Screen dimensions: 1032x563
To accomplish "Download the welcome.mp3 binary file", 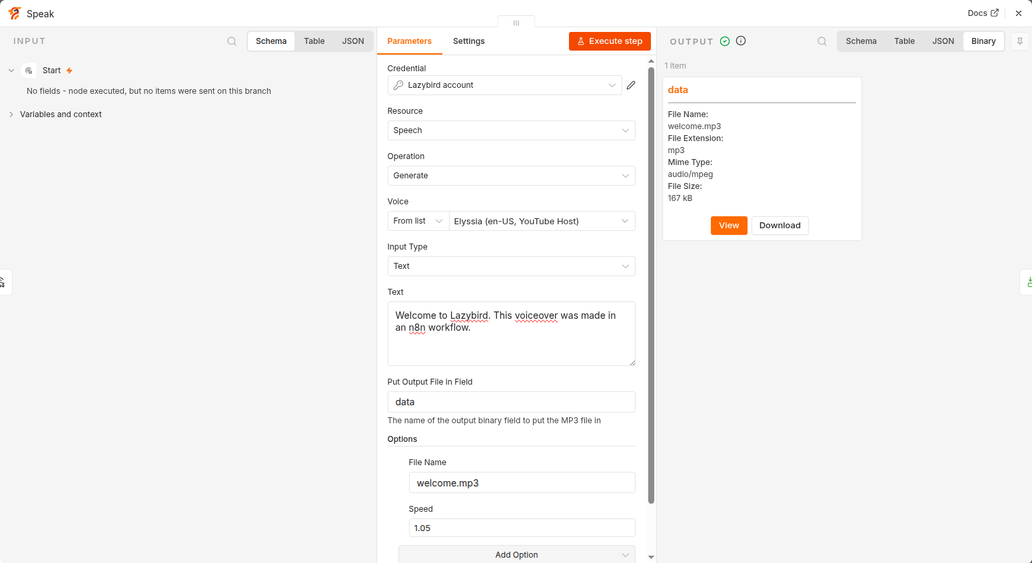I will [x=780, y=226].
